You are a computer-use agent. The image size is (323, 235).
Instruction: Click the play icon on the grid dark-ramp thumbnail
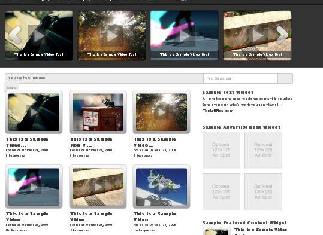point(34,112)
